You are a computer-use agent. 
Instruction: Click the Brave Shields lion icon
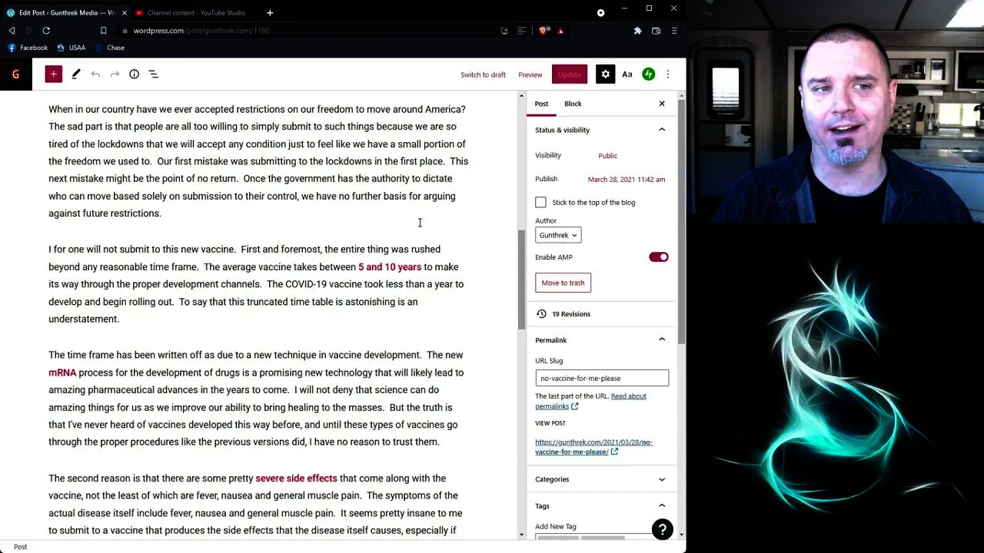click(x=544, y=31)
